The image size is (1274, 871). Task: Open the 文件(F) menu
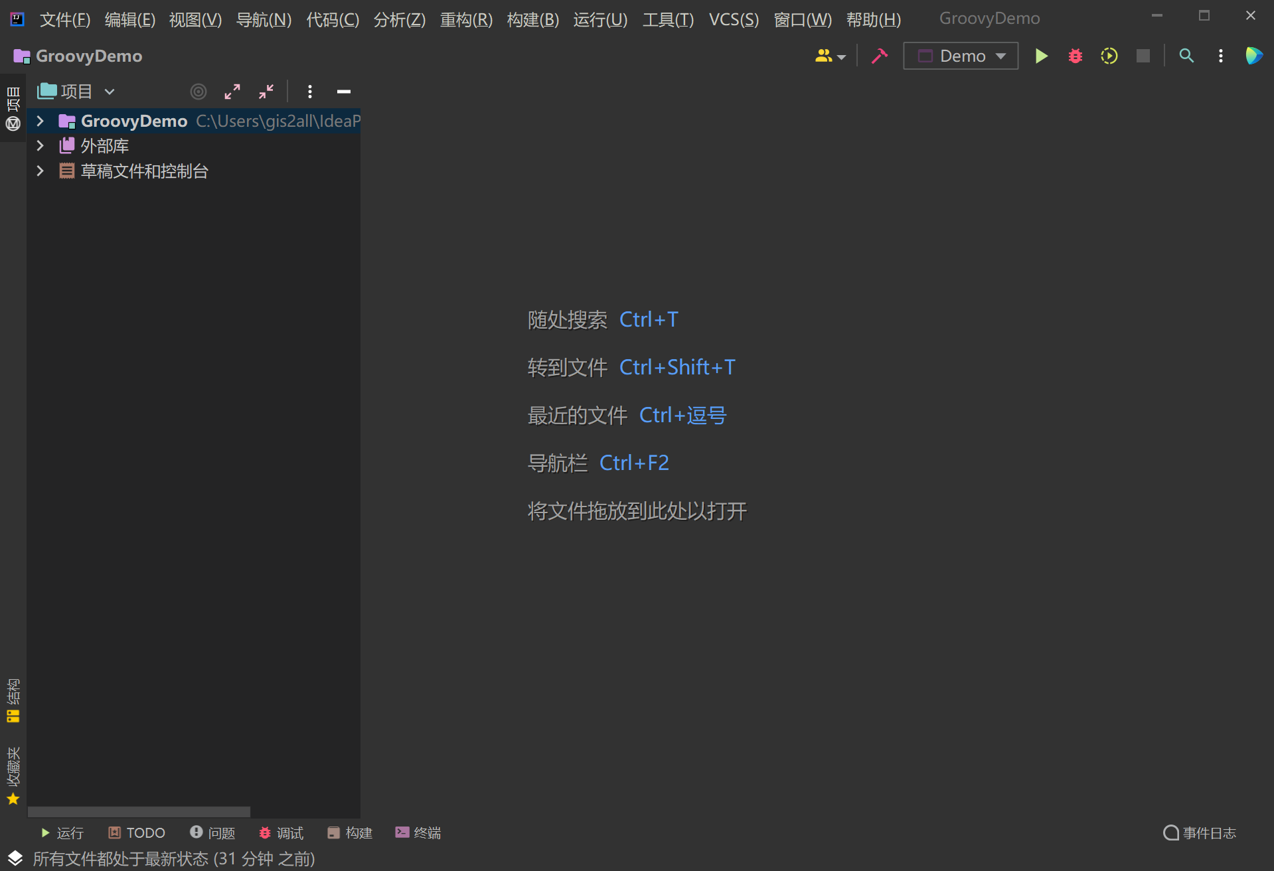coord(65,19)
